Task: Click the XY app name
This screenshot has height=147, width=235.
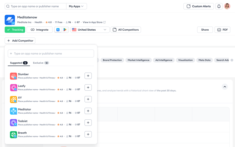Action: pyautogui.click(x=20, y=98)
